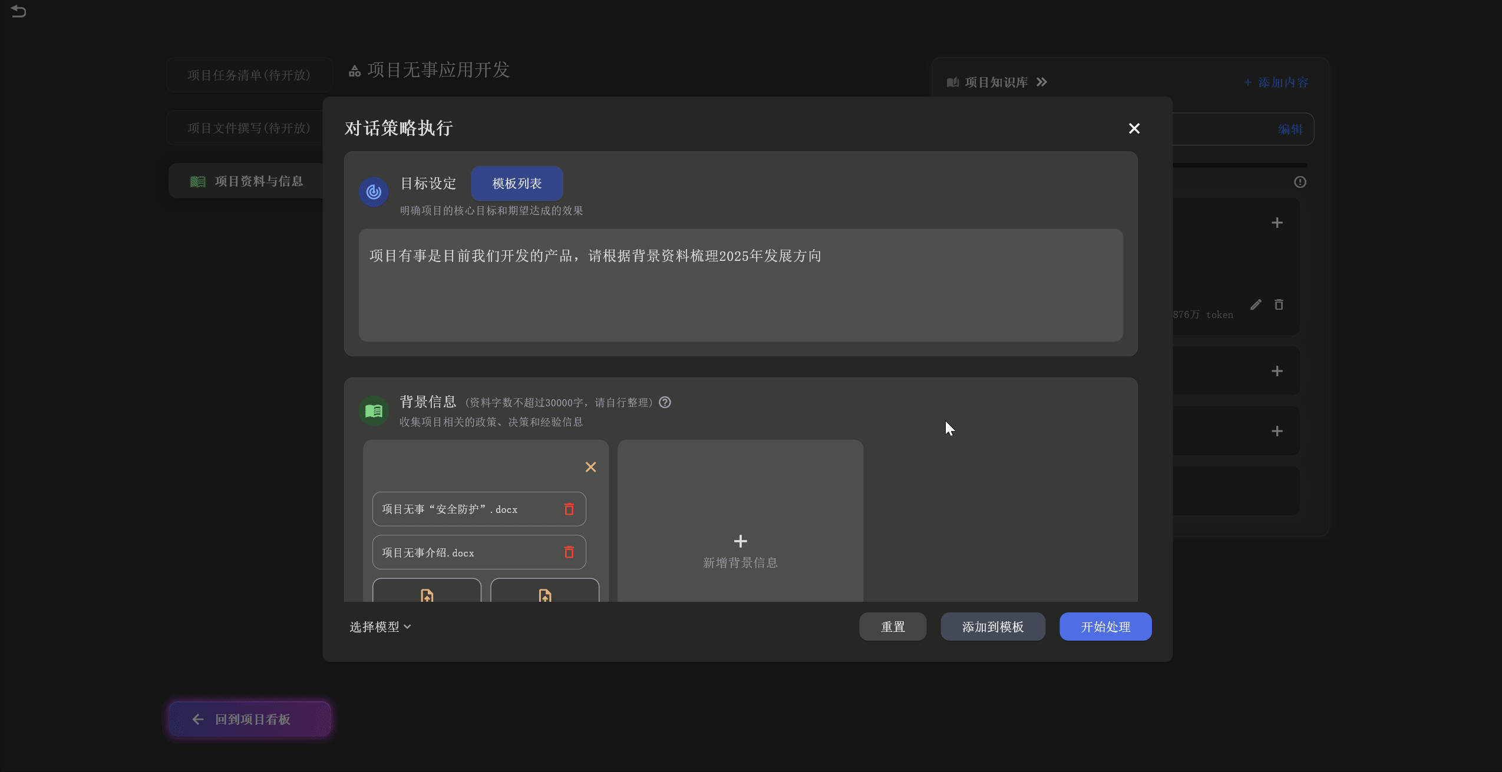The height and width of the screenshot is (772, 1502).
Task: Click the left file upload icon button
Action: [427, 594]
